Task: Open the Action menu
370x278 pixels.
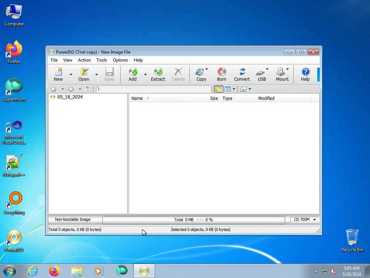Action: point(84,60)
